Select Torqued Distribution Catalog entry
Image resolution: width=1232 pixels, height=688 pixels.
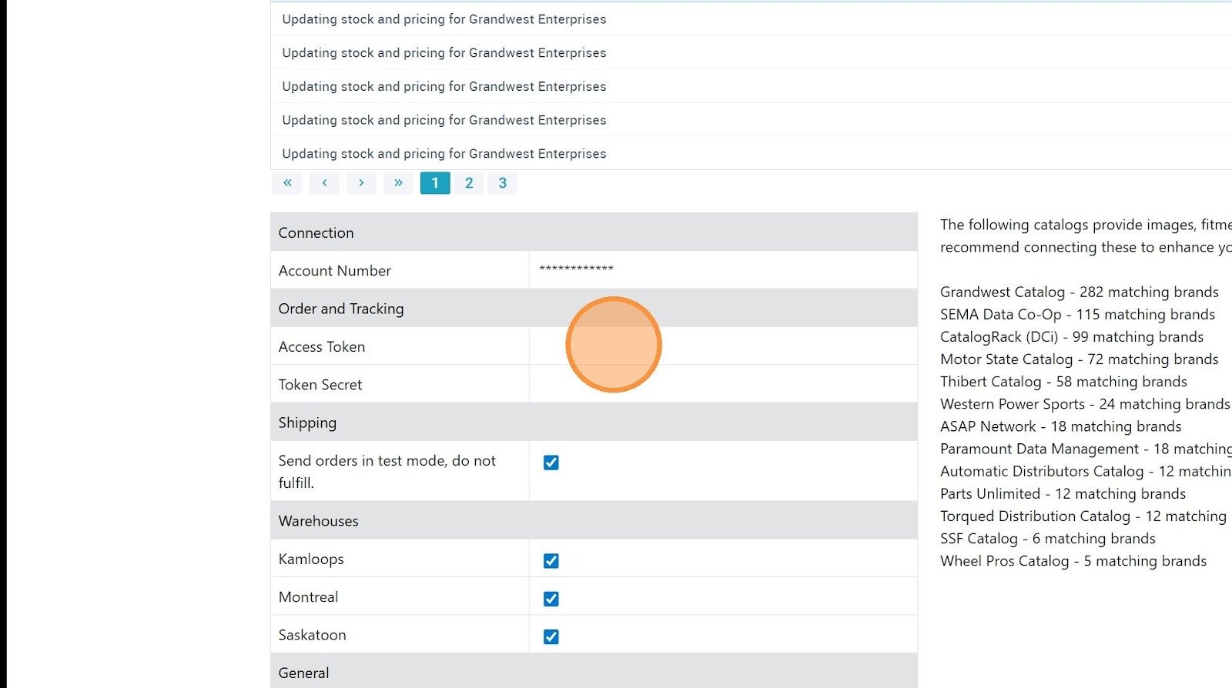pos(1083,516)
